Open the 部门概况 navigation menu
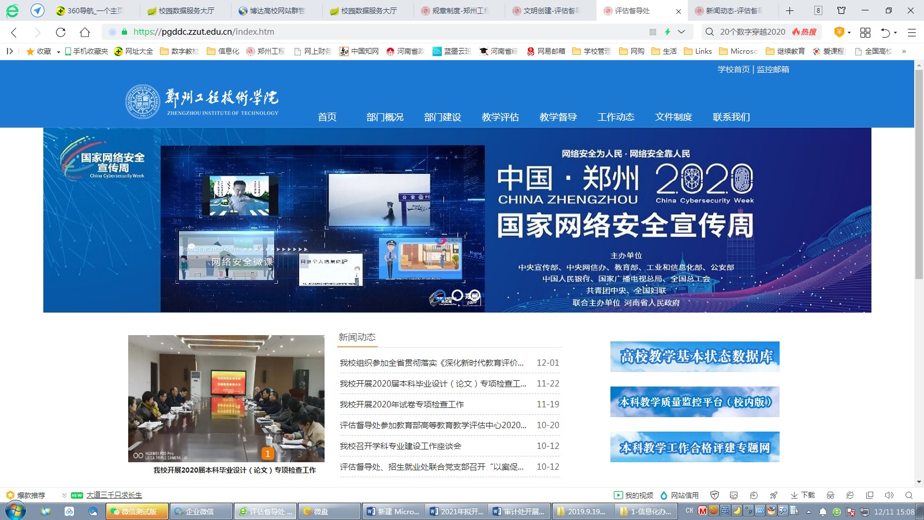924x520 pixels. click(385, 117)
